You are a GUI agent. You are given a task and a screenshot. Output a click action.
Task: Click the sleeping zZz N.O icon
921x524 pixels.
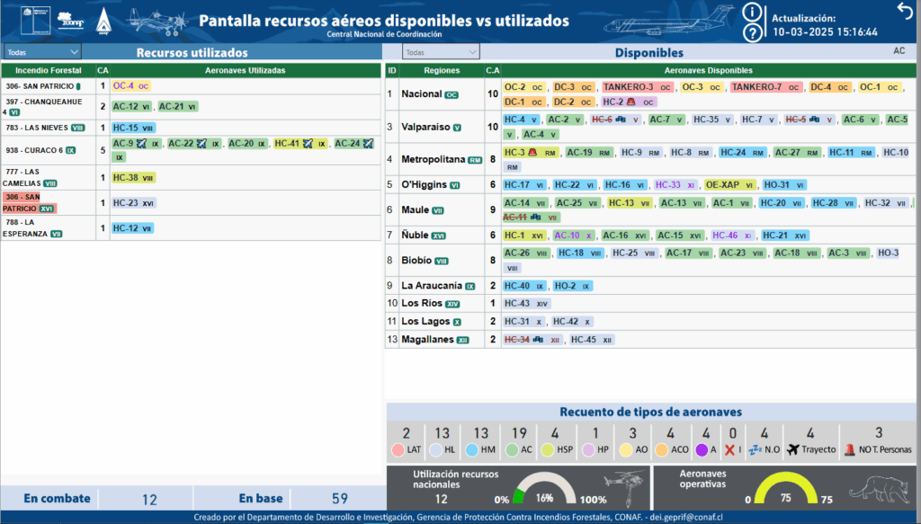tap(755, 449)
